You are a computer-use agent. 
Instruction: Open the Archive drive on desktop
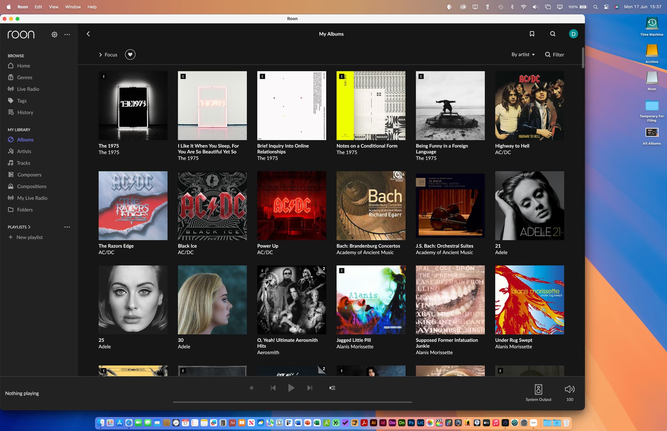click(x=652, y=53)
